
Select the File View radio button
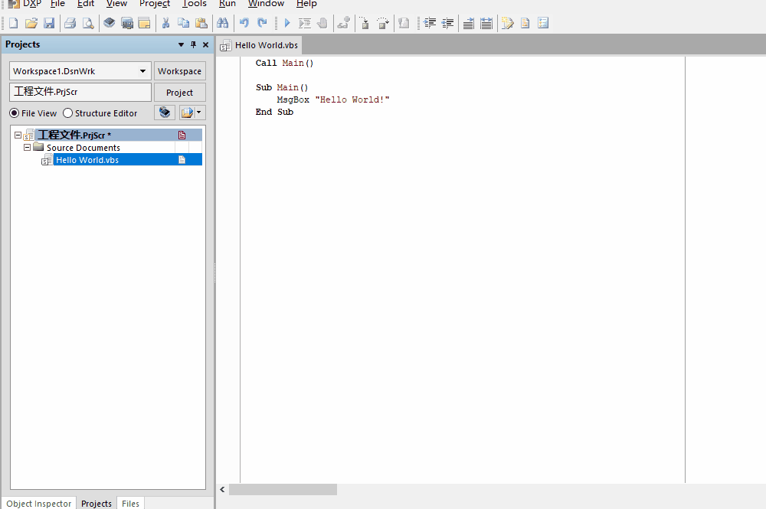15,113
